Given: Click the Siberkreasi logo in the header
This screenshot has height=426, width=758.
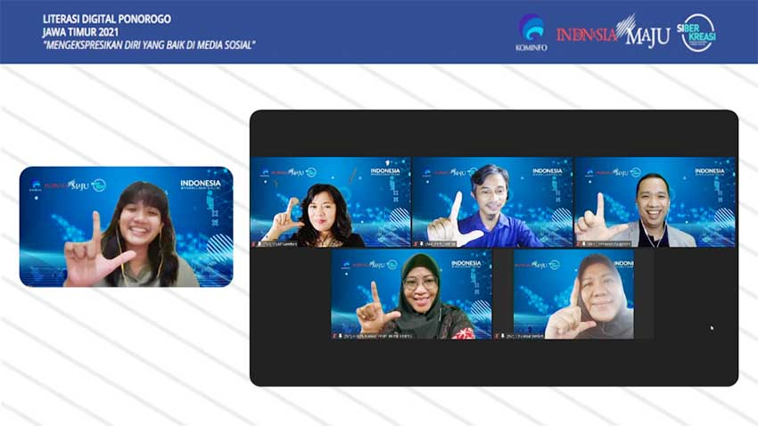Looking at the screenshot, I should click(x=698, y=32).
